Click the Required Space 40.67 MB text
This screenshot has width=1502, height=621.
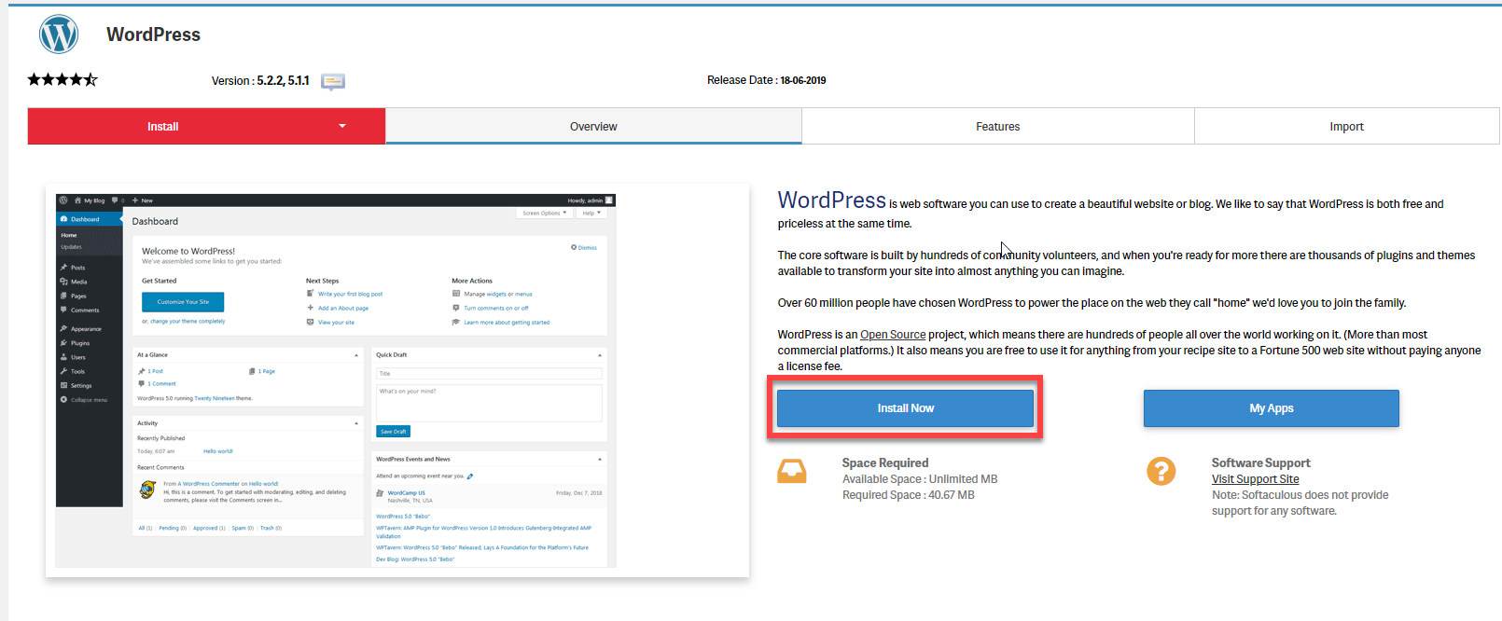[x=908, y=495]
